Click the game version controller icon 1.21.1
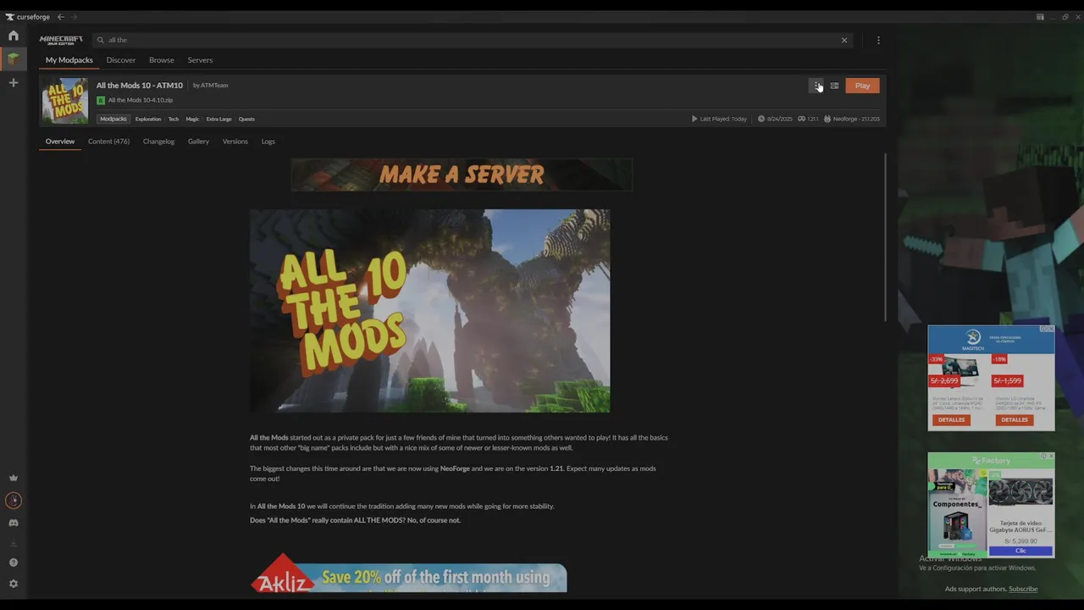This screenshot has height=610, width=1084. click(801, 119)
